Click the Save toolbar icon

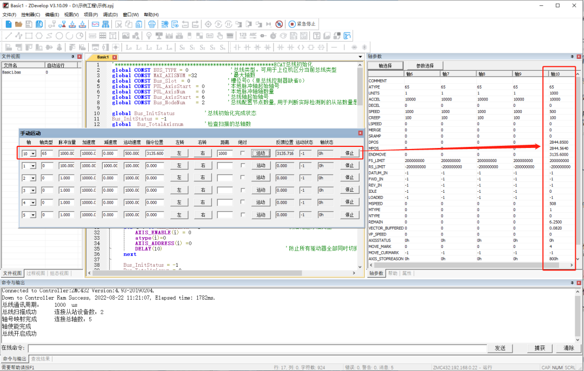pyautogui.click(x=28, y=23)
